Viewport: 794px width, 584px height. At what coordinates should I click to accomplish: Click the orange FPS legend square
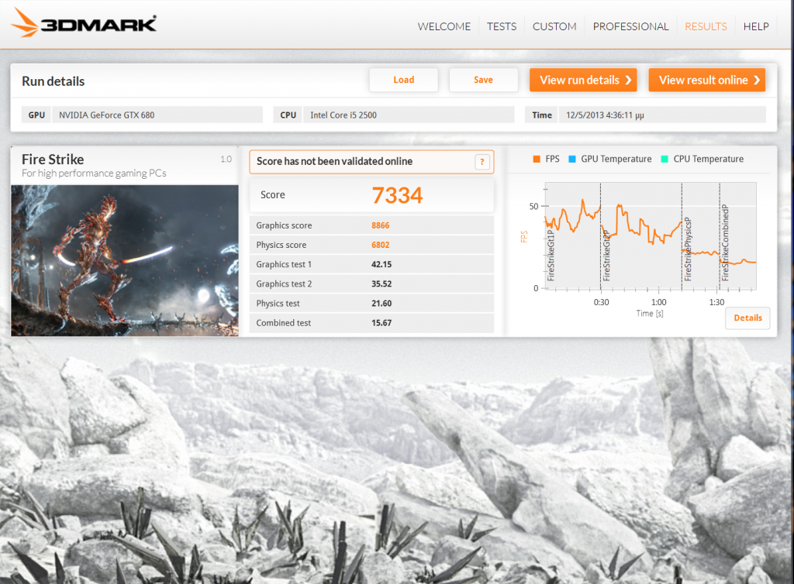tap(536, 159)
